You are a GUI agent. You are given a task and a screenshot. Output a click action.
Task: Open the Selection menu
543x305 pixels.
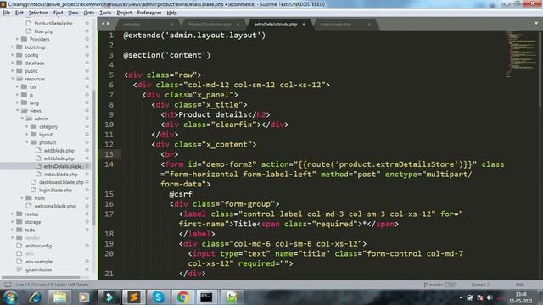pyautogui.click(x=38, y=13)
